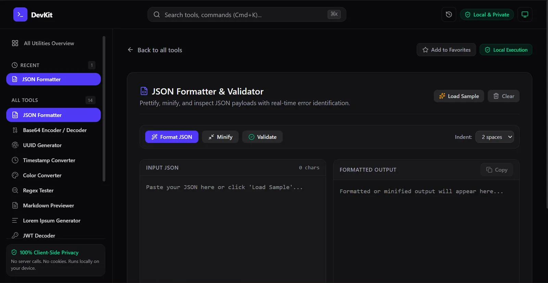Click the Local Execution badge
The height and width of the screenshot is (283, 548).
click(x=506, y=50)
